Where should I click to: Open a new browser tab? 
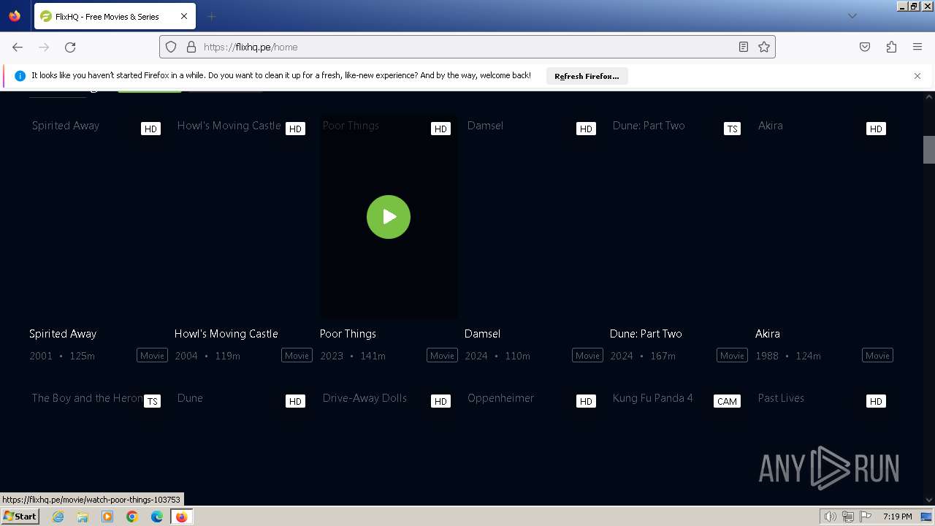tap(211, 16)
